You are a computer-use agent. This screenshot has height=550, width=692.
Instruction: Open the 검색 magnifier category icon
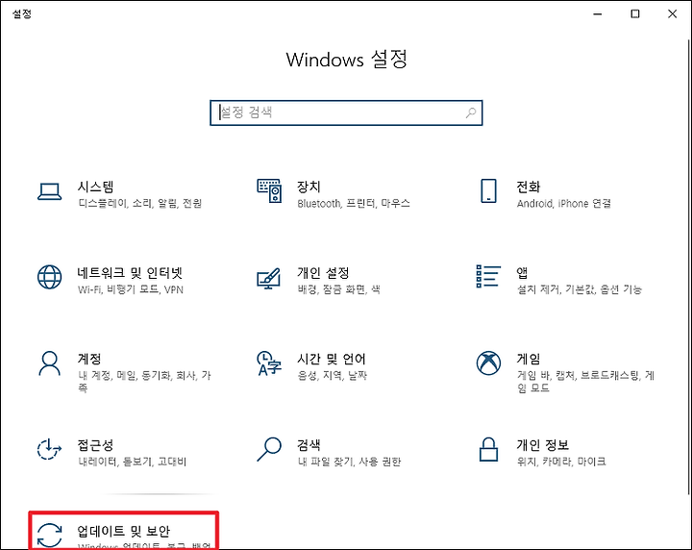(x=269, y=449)
